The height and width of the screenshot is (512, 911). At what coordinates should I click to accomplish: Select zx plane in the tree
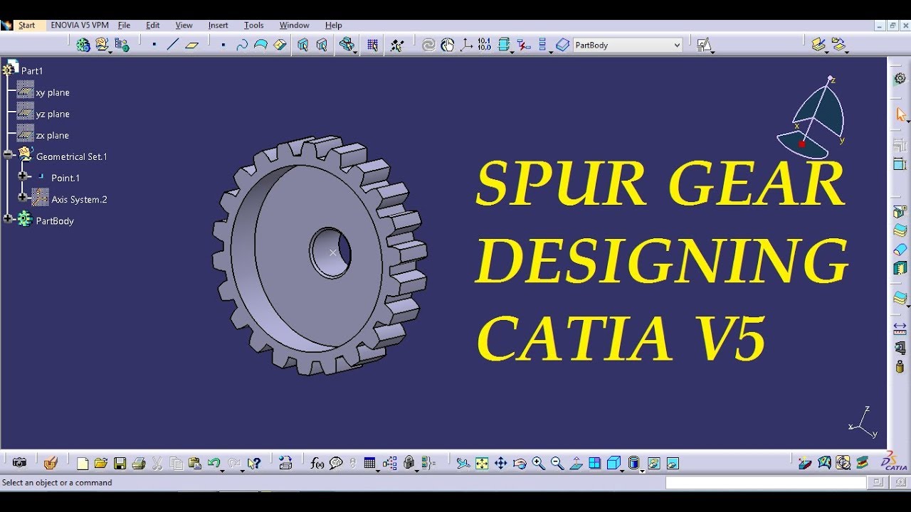52,135
